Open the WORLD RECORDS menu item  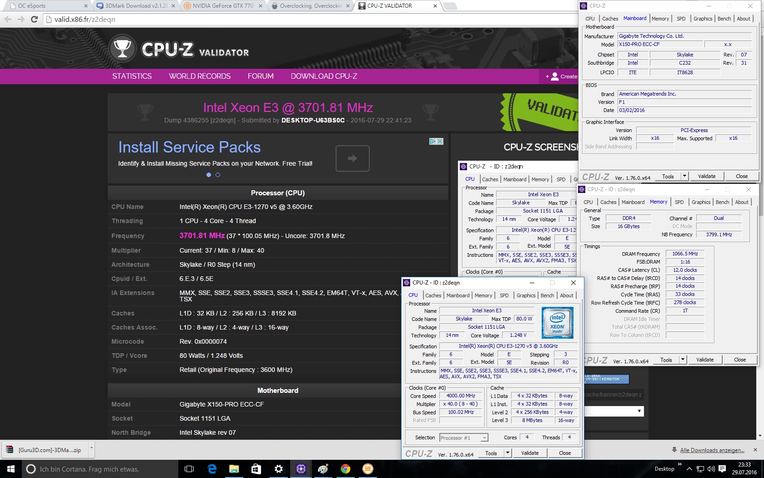[x=200, y=76]
